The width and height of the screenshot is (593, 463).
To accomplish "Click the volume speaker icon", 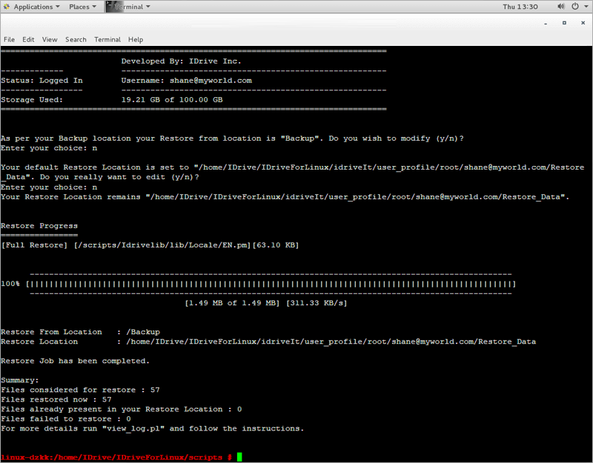I will 561,7.
